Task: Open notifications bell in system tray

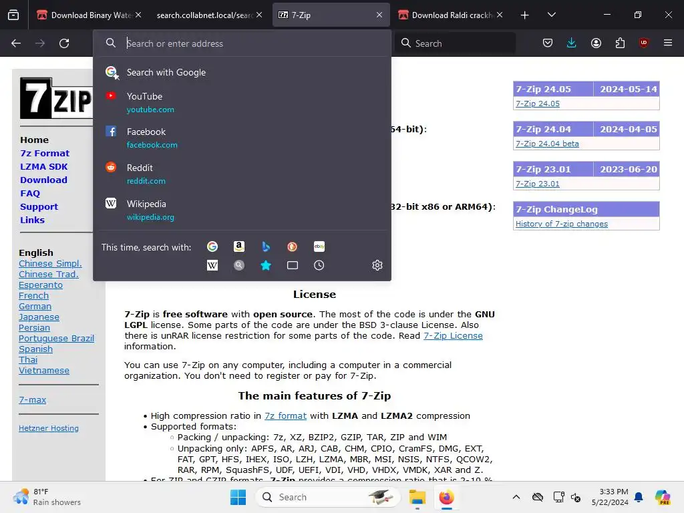Action: click(x=639, y=497)
